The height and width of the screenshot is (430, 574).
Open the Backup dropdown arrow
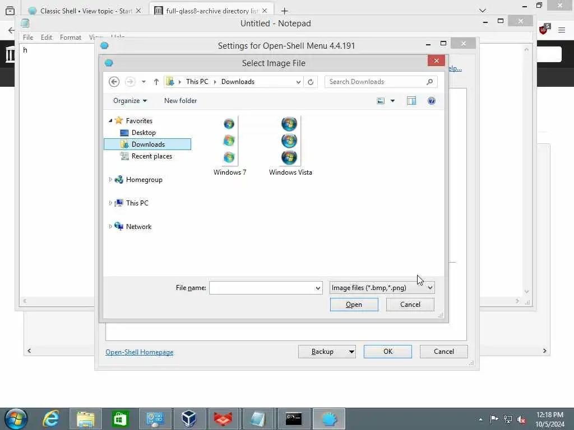351,352
